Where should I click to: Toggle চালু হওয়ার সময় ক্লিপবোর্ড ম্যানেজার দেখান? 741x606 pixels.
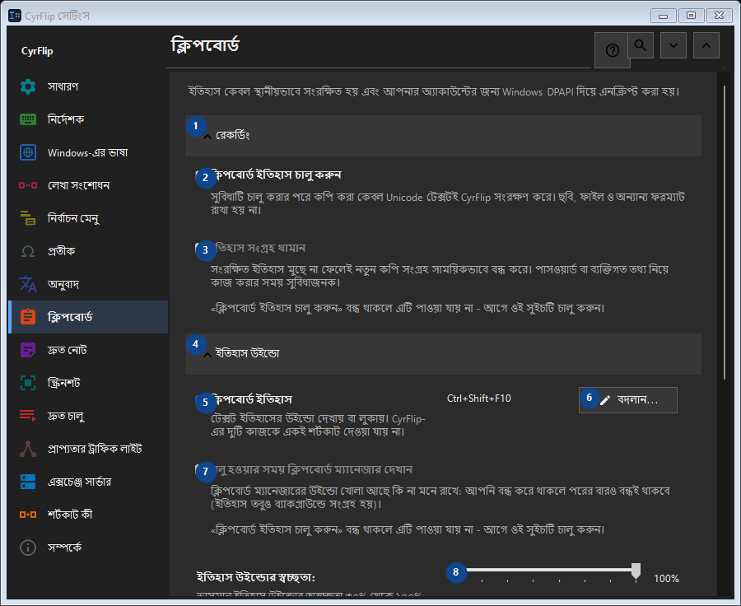point(200,470)
